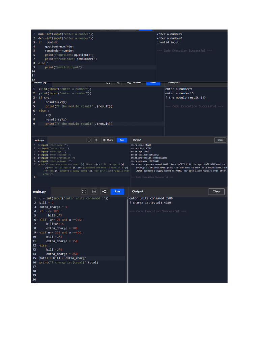Click the code line p=input("enter profession :")
Image resolution: width=259 pixels, height=345 pixels.
tap(57, 158)
